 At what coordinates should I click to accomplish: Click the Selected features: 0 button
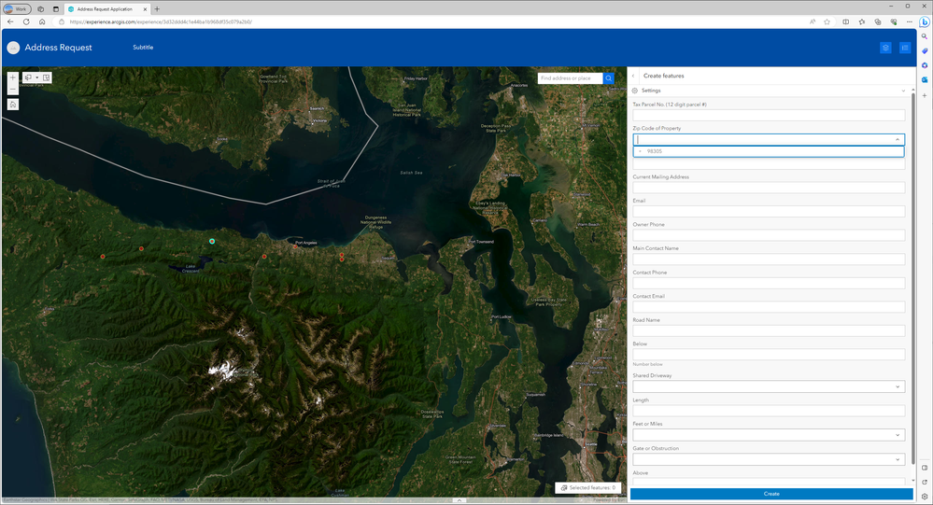(x=587, y=488)
